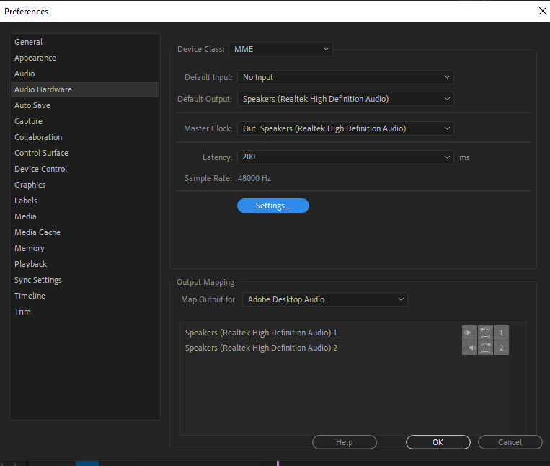Screen dimensions: 550x466
Task: Open Media Cache preferences
Action: 85,232
